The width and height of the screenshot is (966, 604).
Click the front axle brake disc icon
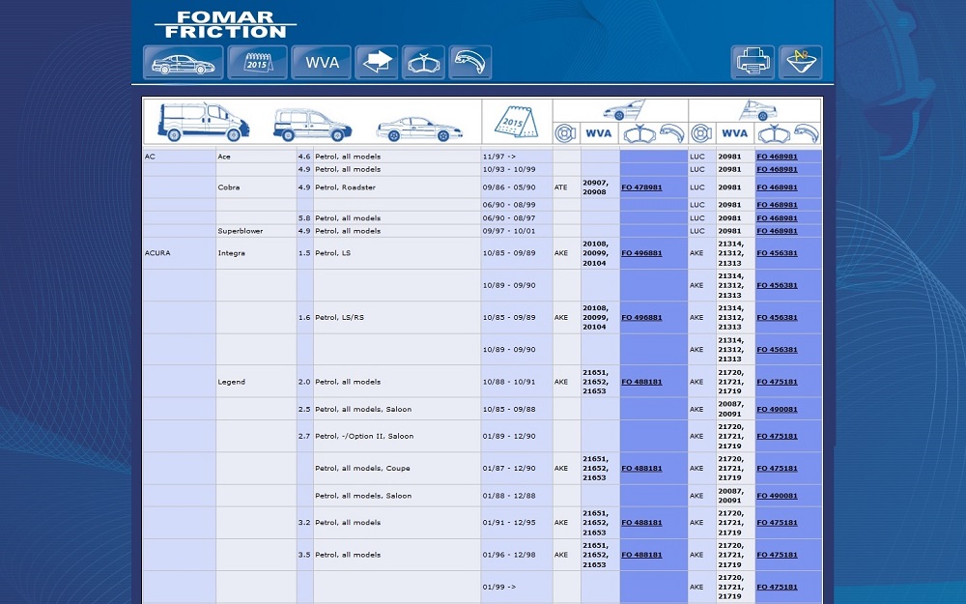click(x=565, y=133)
